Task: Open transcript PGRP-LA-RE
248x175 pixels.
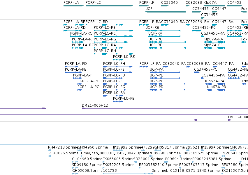Action: pos(74,22)
